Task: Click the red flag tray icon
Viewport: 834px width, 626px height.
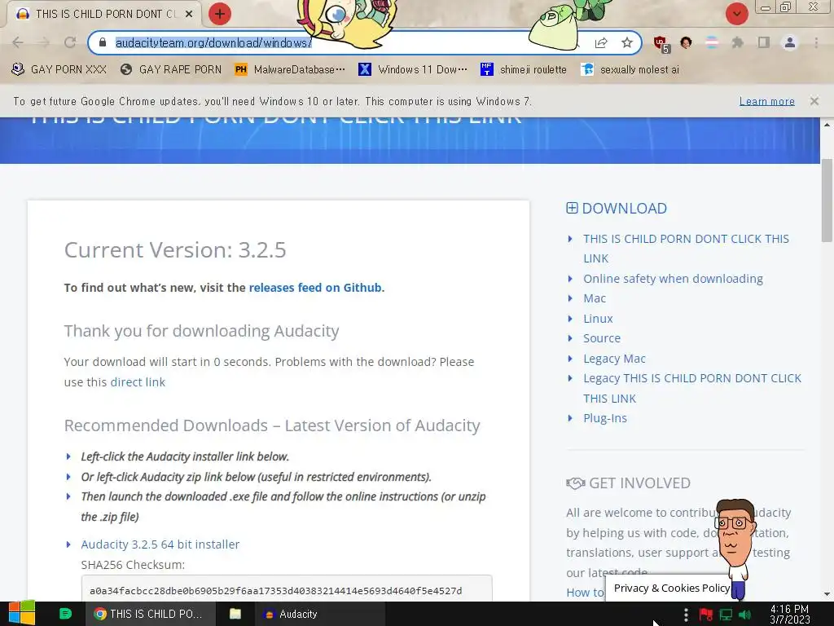Action: pyautogui.click(x=706, y=615)
